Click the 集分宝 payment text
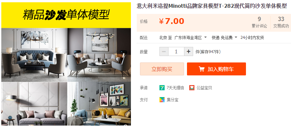Viewport: 291px width, 133px height. click(x=172, y=100)
